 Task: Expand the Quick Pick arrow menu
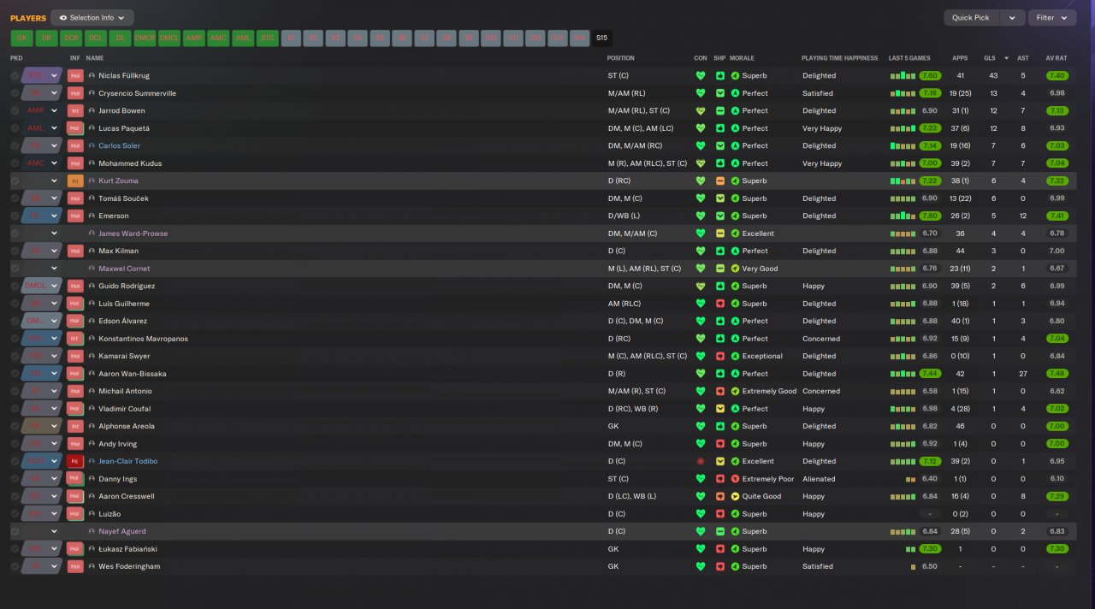(1013, 17)
